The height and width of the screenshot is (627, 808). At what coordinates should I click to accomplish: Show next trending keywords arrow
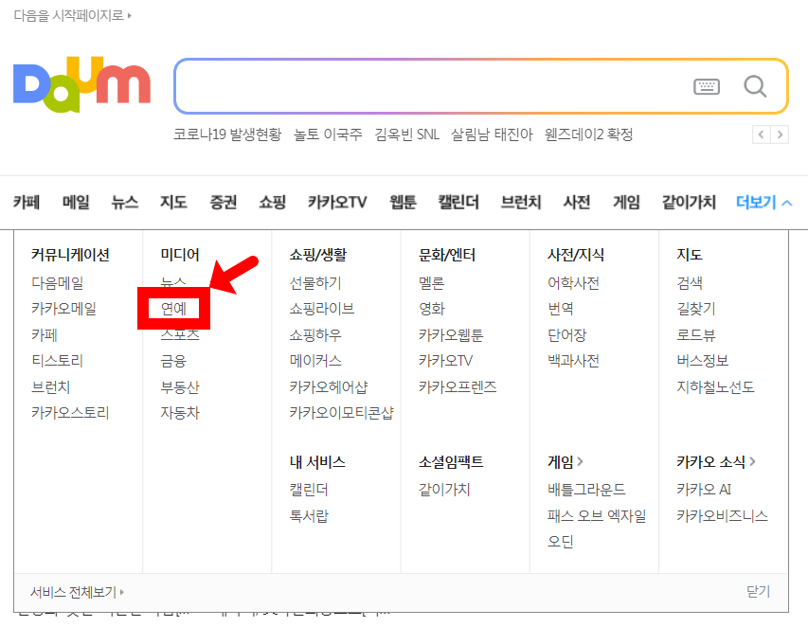coord(780,135)
